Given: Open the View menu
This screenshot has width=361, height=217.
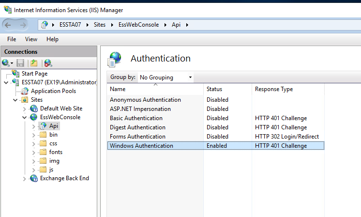Looking at the screenshot, I should 31,39.
